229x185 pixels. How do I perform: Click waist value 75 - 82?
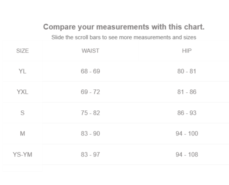point(90,113)
